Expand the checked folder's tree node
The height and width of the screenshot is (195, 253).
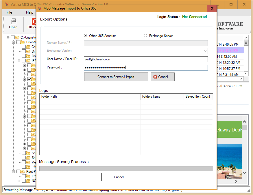[24, 79]
